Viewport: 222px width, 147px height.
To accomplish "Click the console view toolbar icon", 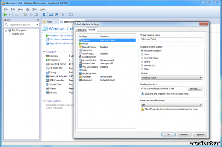I will [71, 14].
